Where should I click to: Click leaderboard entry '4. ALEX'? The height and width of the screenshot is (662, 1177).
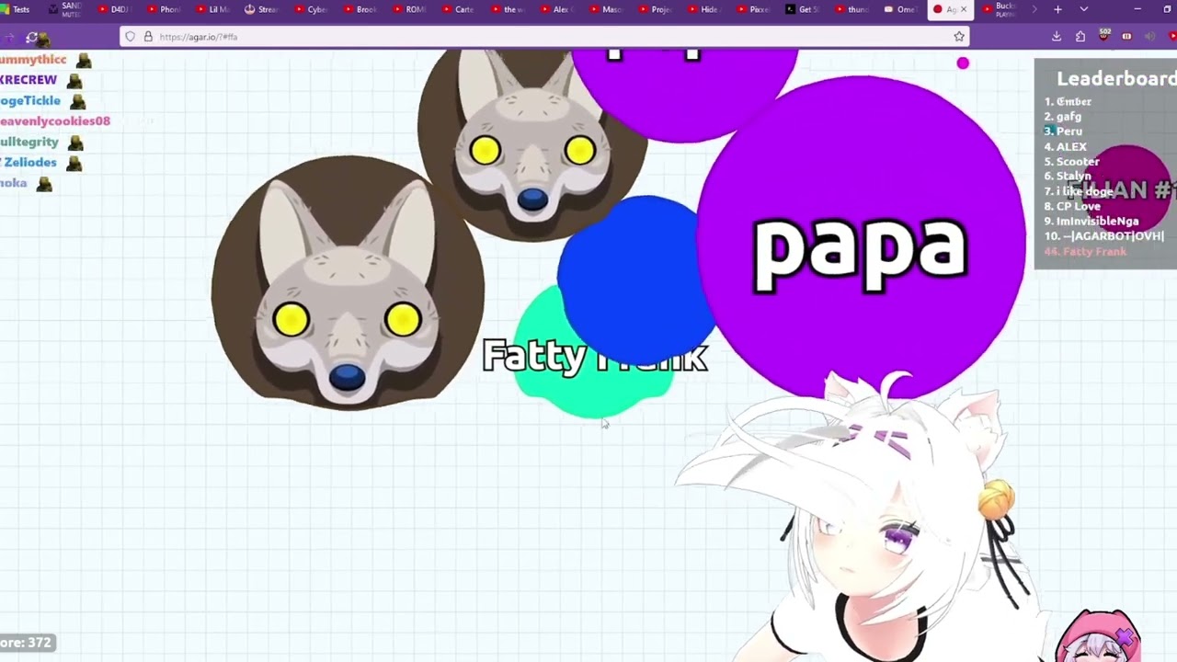pos(1066,146)
